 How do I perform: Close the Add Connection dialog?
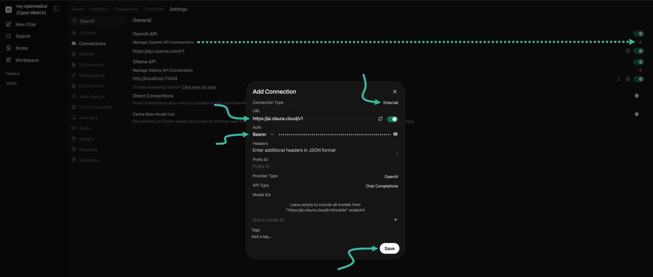point(395,91)
